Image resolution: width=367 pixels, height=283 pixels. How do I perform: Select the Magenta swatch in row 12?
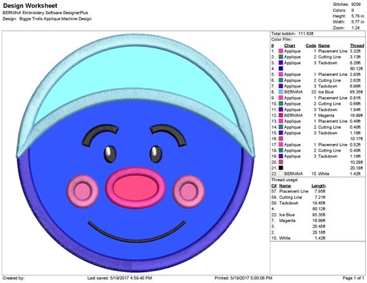coord(281,115)
